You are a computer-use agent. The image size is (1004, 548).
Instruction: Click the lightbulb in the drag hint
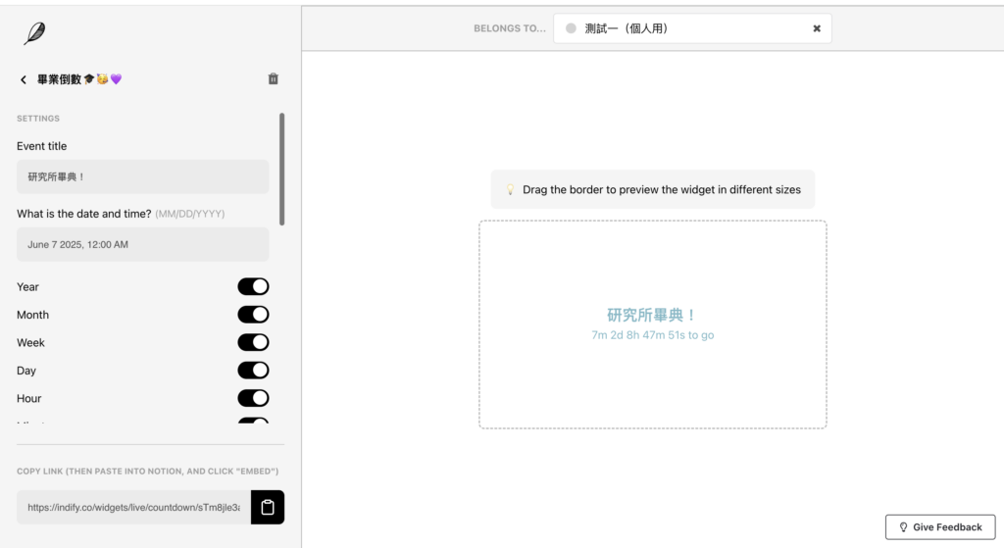(x=510, y=189)
